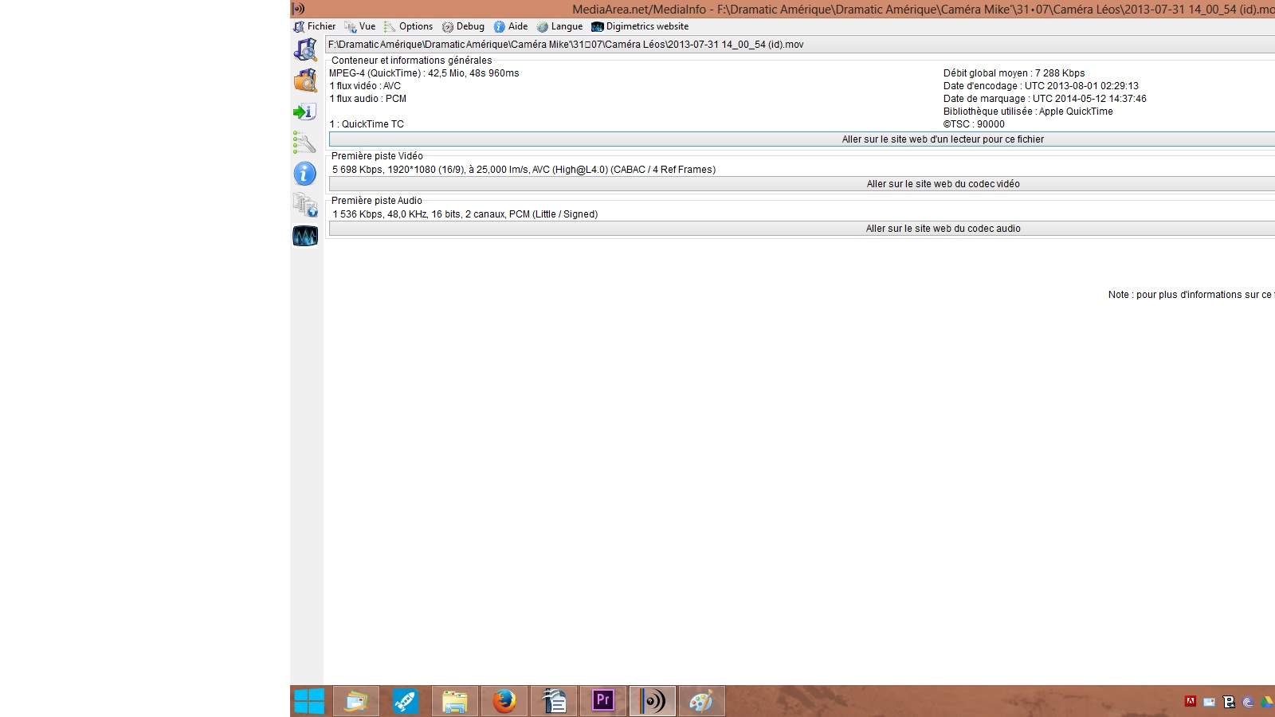The height and width of the screenshot is (717, 1275).
Task: Click the waveform monitor icon in sidebar
Action: pos(305,236)
